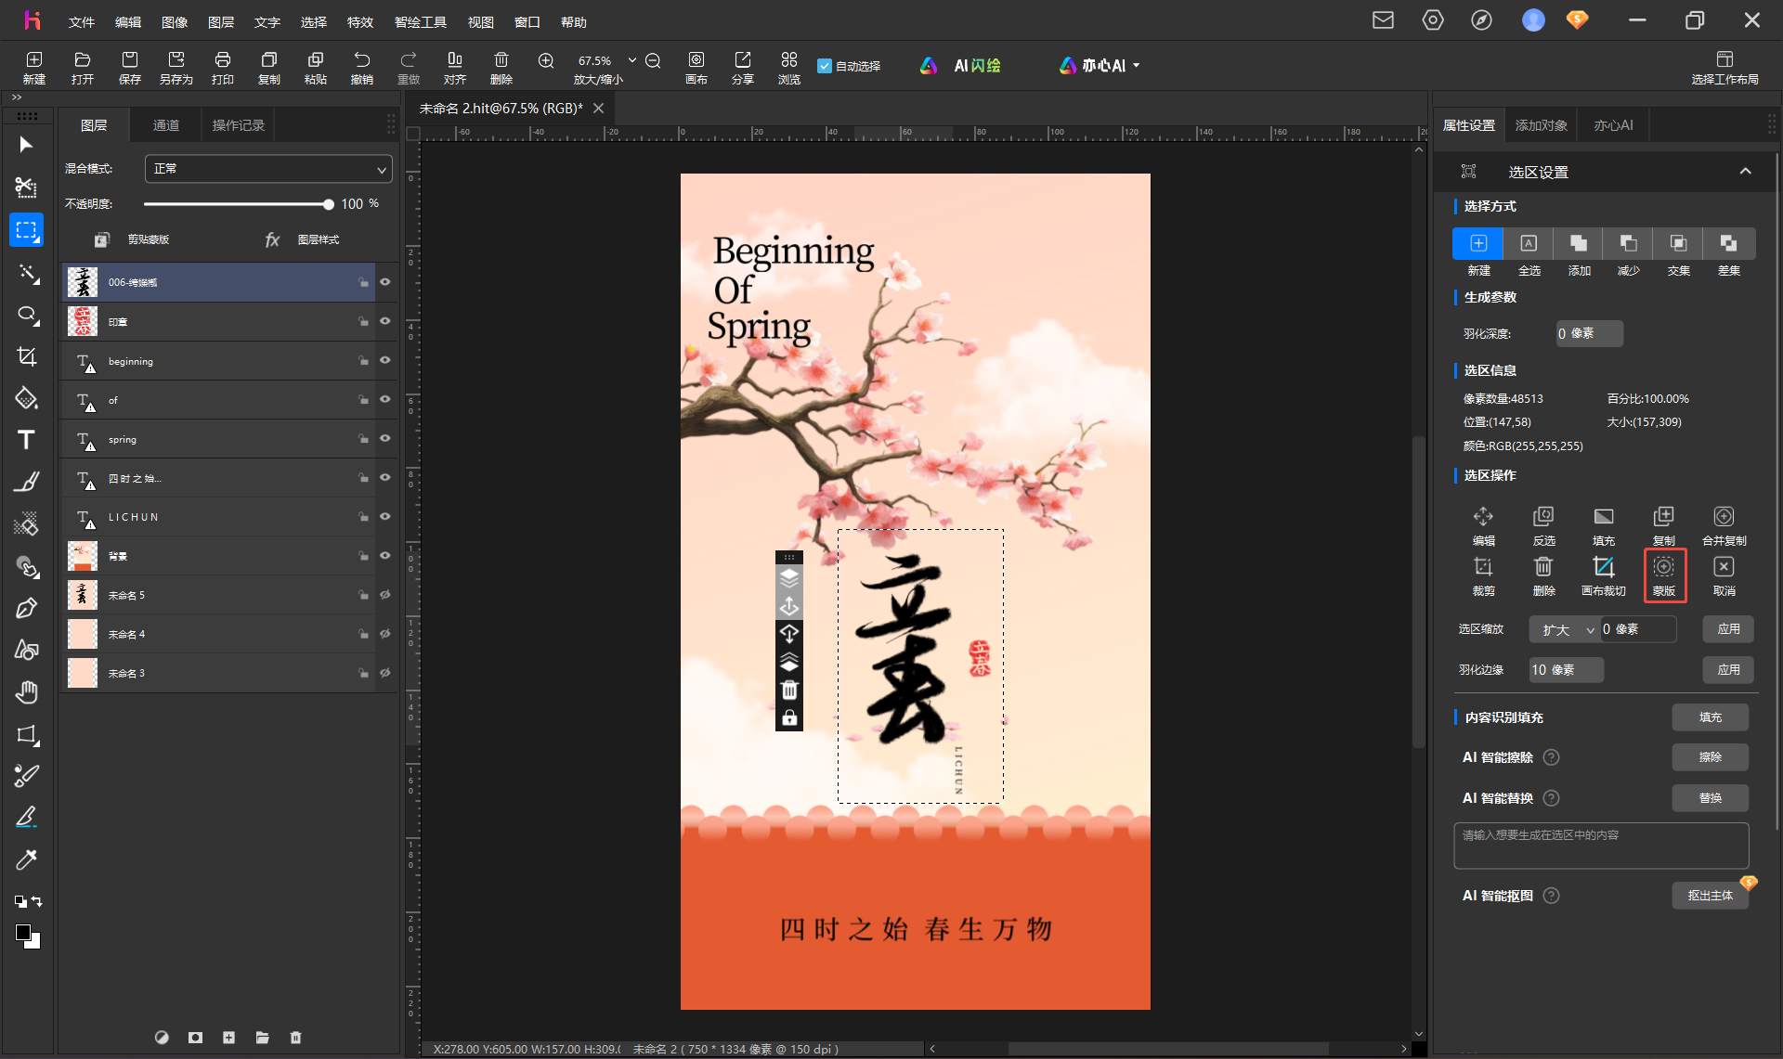Collapse the 选区设置 section chevron
Viewport: 1783px width, 1059px height.
pos(1745,171)
